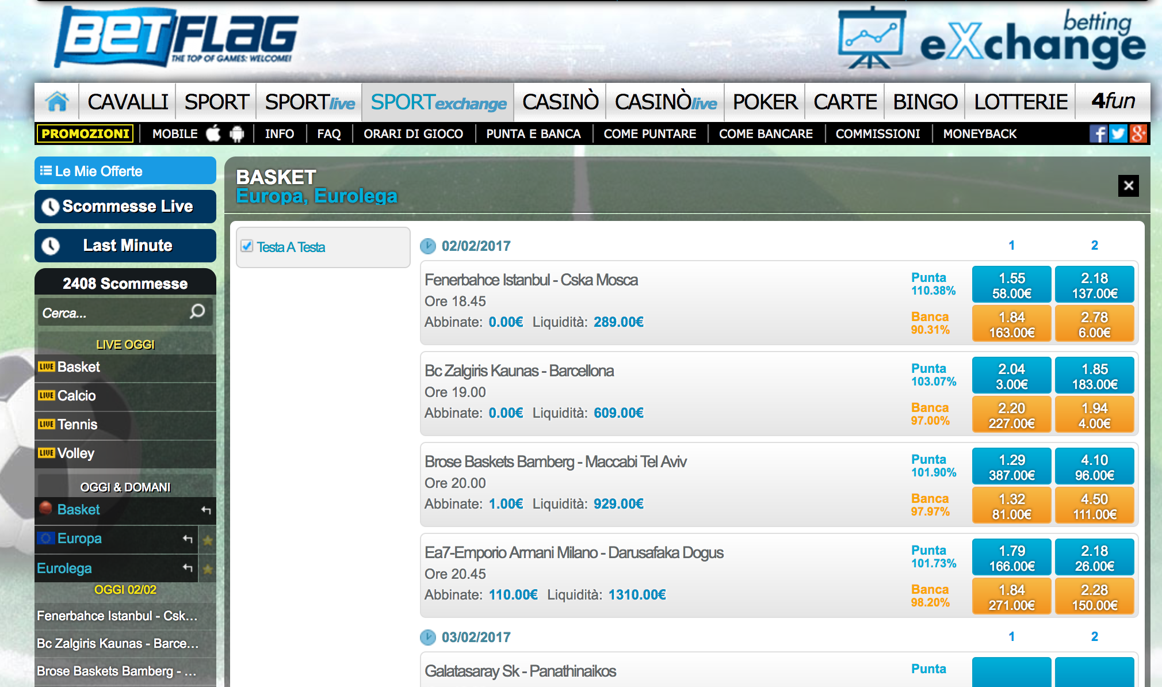Open MONEYBACK link
This screenshot has width=1162, height=687.
tap(980, 134)
